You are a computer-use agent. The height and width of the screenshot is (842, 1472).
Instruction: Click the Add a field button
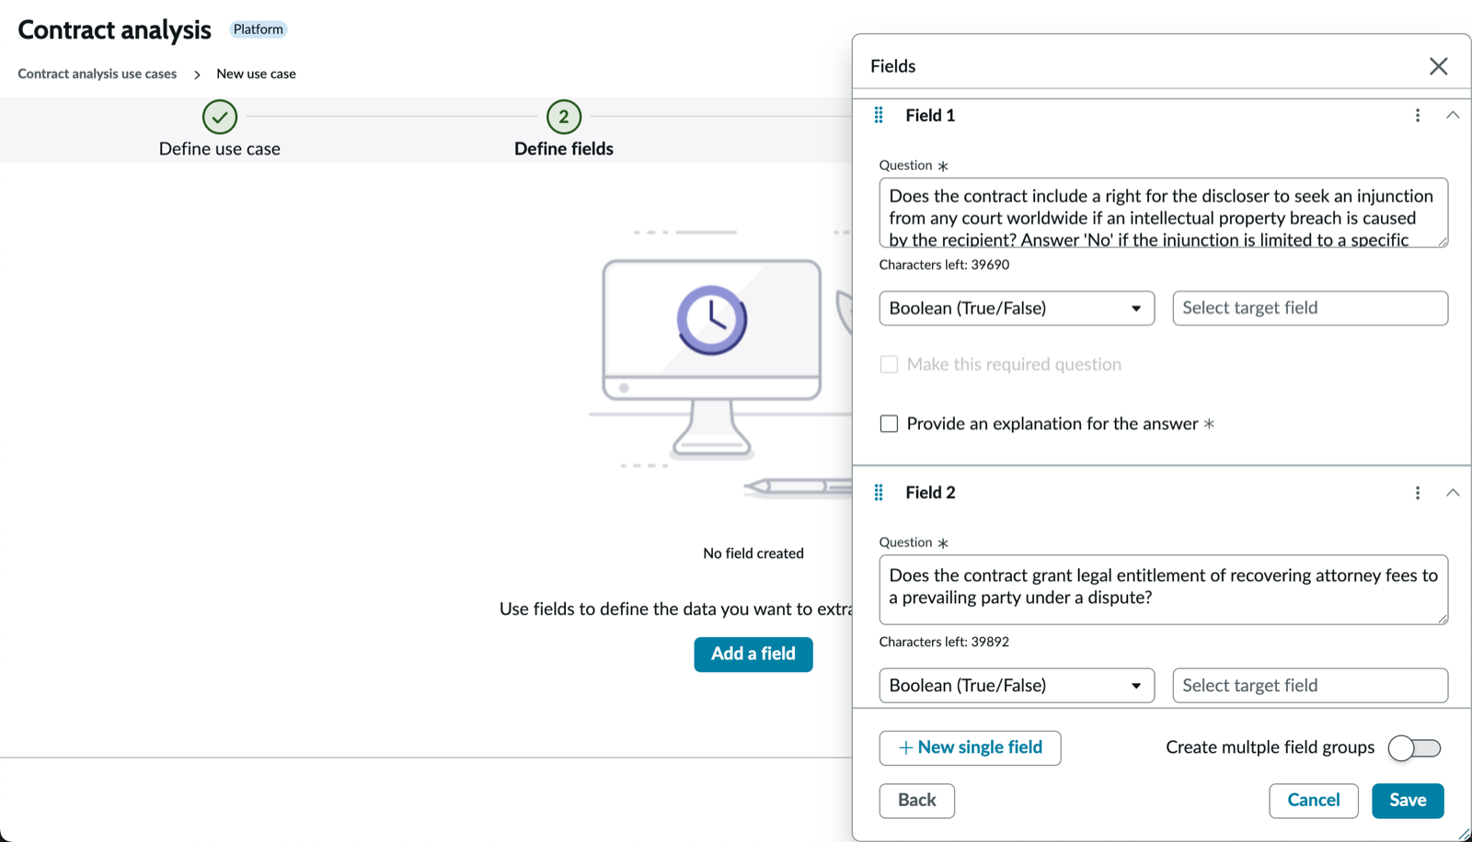tap(753, 654)
